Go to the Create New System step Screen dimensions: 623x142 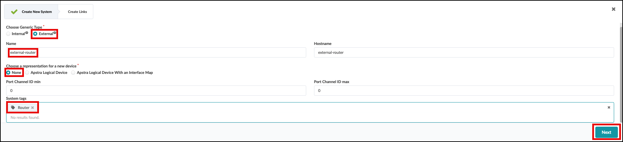(x=37, y=12)
